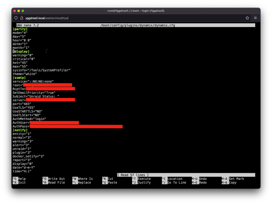Click the month="1" line
This screenshot has width=272, height=204.
(21, 48)
